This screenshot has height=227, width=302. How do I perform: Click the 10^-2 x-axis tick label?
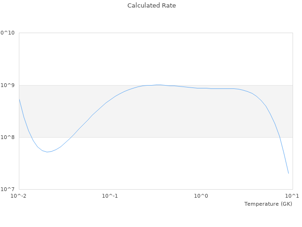(19, 196)
